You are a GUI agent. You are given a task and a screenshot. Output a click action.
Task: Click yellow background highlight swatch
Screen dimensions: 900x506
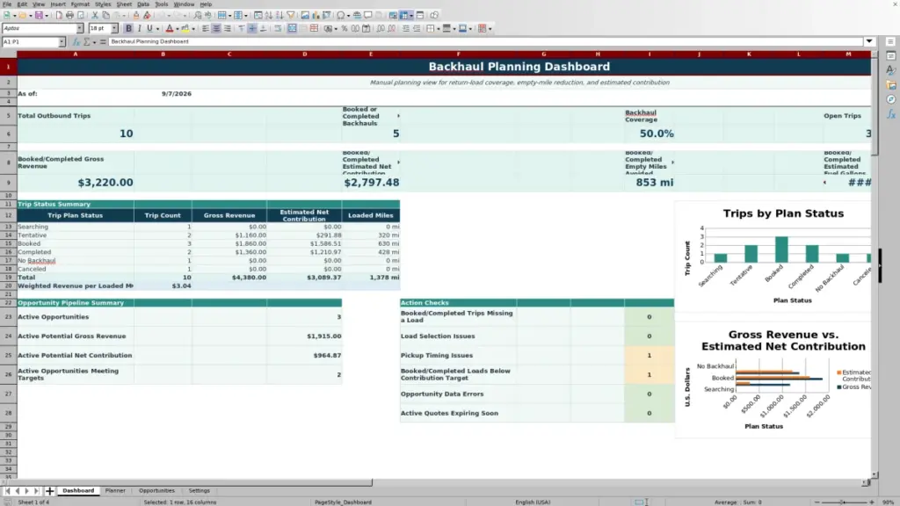[x=185, y=28]
